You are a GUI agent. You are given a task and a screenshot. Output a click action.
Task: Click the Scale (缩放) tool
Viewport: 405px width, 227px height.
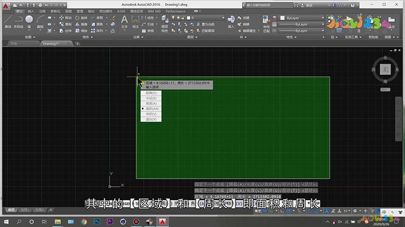pos(81,31)
